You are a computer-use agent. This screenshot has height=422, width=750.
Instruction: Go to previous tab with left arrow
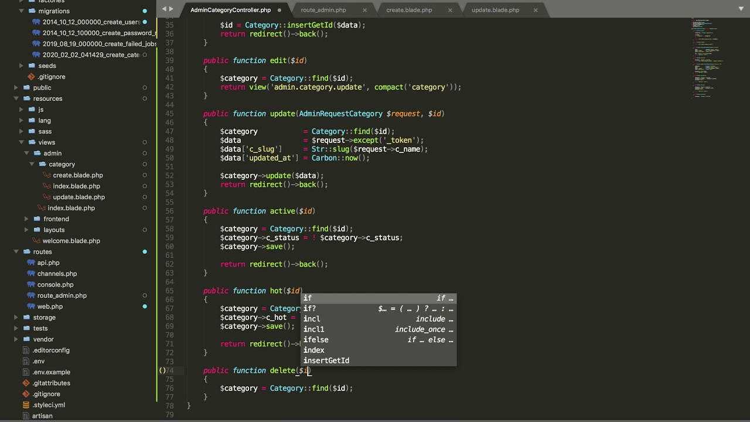pos(164,9)
